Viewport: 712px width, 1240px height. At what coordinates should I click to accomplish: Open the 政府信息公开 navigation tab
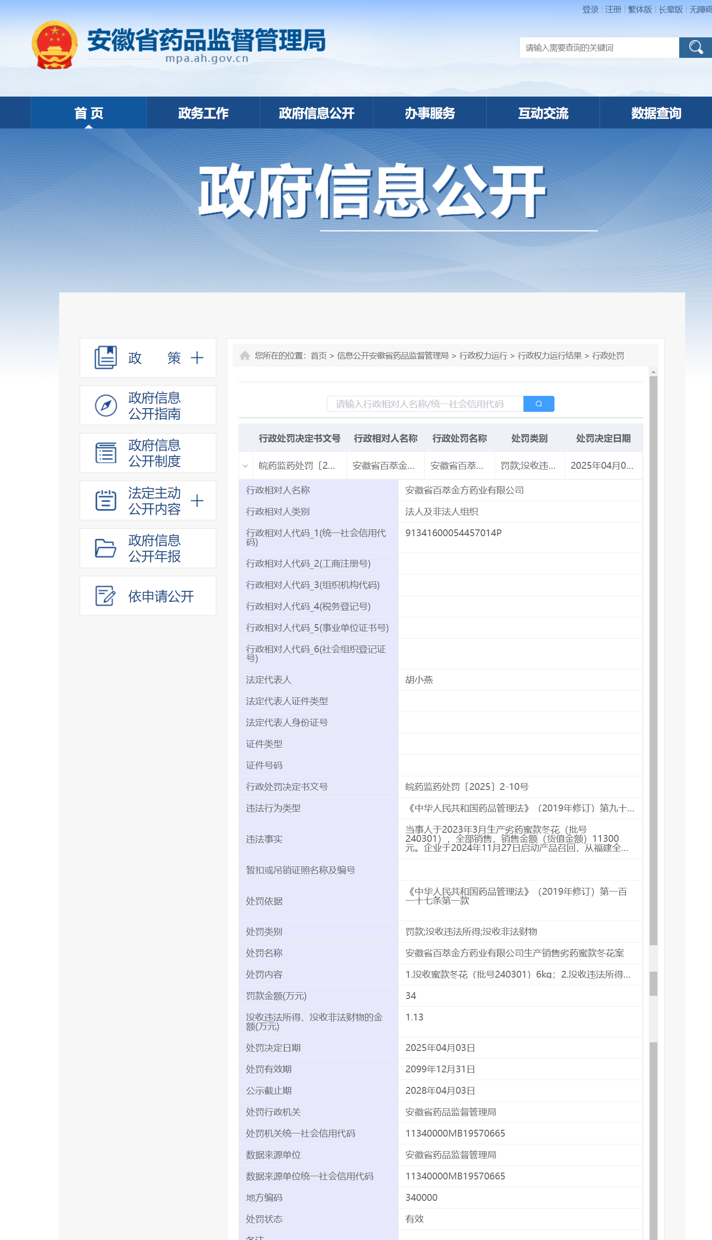316,113
